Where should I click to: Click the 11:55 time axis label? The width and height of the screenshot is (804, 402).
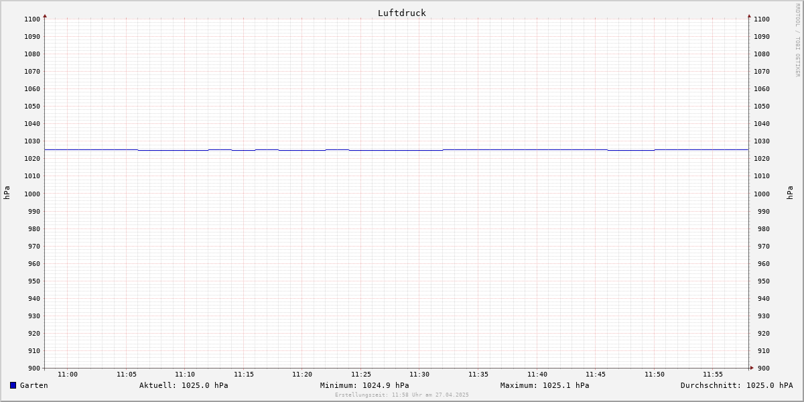click(x=713, y=374)
